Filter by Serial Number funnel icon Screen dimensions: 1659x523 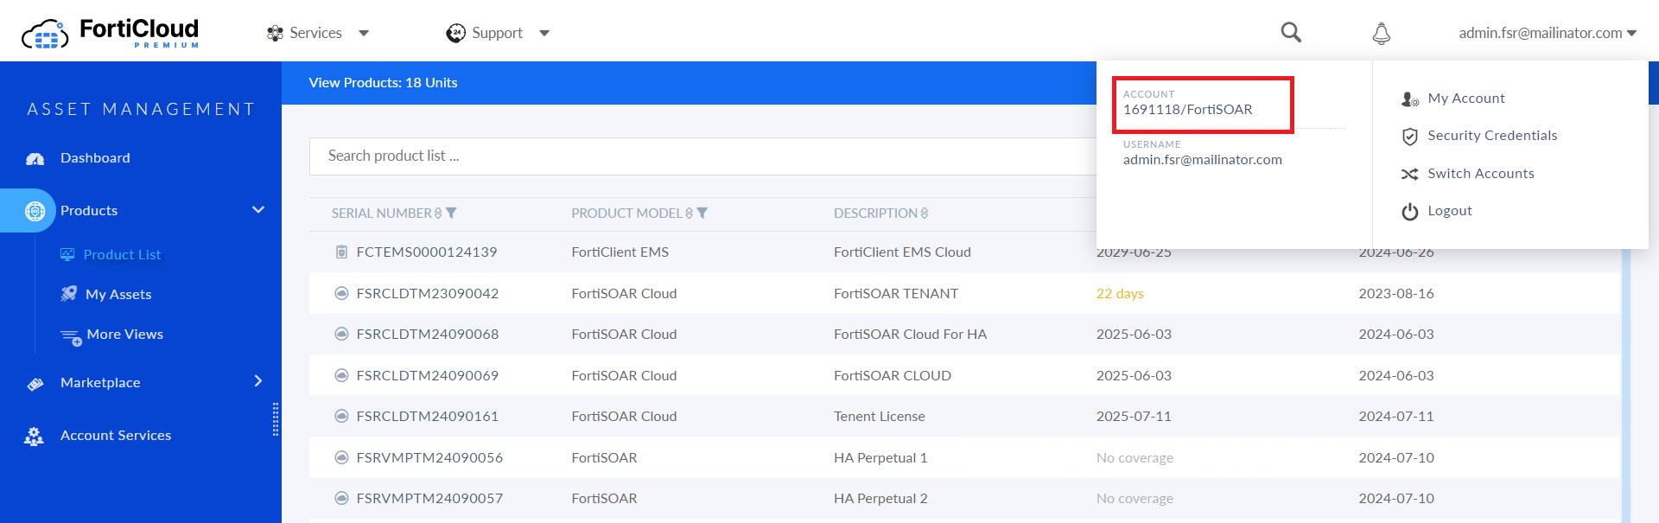coord(451,213)
